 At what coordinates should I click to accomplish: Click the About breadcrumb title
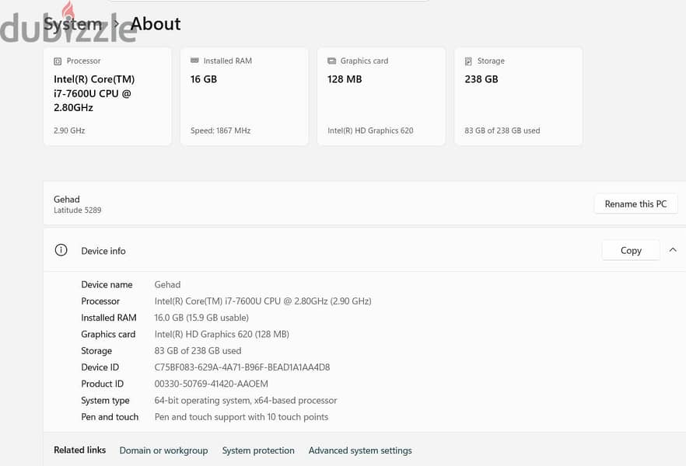(x=156, y=23)
